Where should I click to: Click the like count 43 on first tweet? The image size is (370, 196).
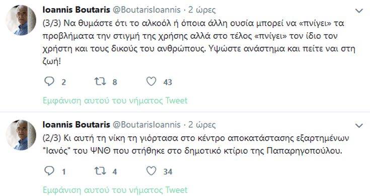pyautogui.click(x=168, y=82)
